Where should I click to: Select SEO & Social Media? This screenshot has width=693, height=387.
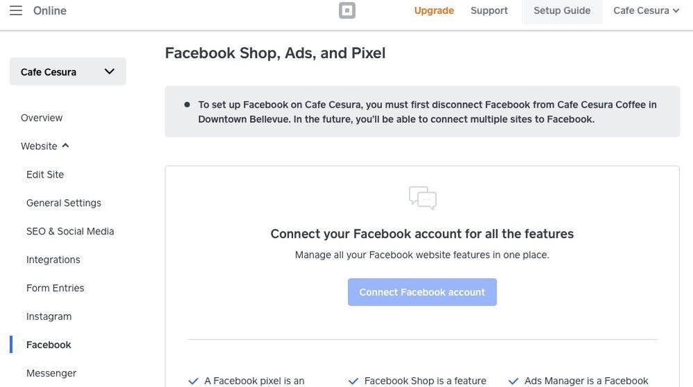pyautogui.click(x=70, y=232)
